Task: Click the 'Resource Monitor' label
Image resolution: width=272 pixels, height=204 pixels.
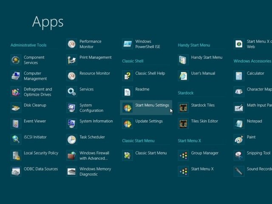Action: pos(95,73)
